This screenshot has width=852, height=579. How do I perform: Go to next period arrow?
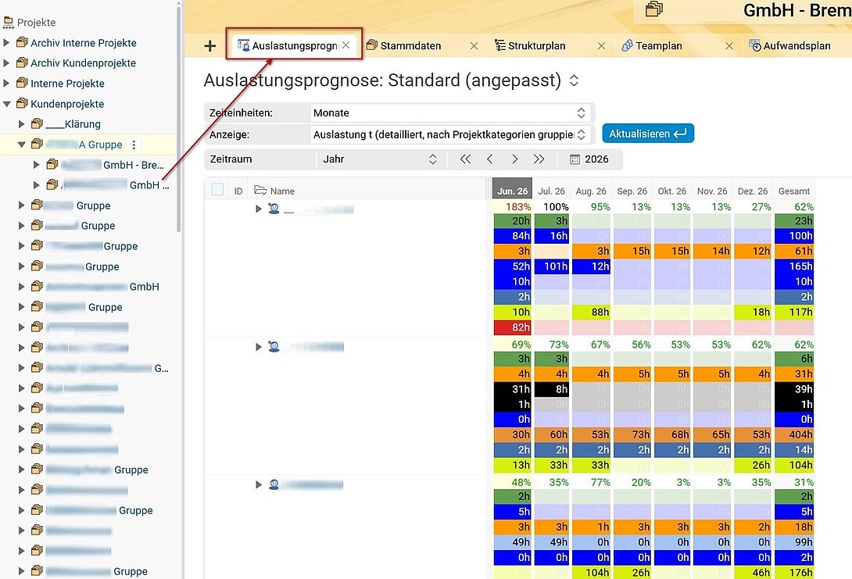pyautogui.click(x=514, y=159)
